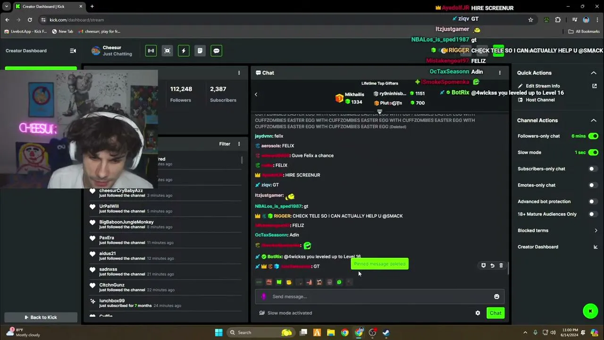The height and width of the screenshot is (340, 604).
Task: Open Chrome Extensions puzzle icon
Action: (558, 20)
